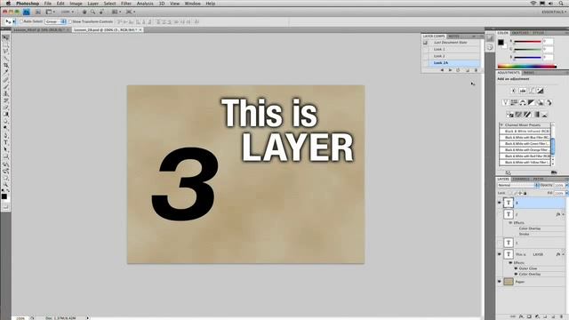
Task: Toggle Quick Mask mode button
Action: click(5, 207)
